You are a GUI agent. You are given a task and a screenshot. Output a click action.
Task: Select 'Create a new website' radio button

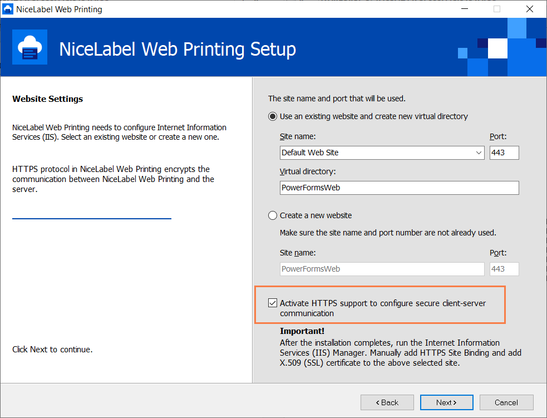tap(273, 215)
